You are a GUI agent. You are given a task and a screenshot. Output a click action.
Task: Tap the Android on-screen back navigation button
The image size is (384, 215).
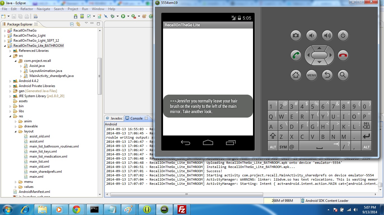pyautogui.click(x=185, y=142)
